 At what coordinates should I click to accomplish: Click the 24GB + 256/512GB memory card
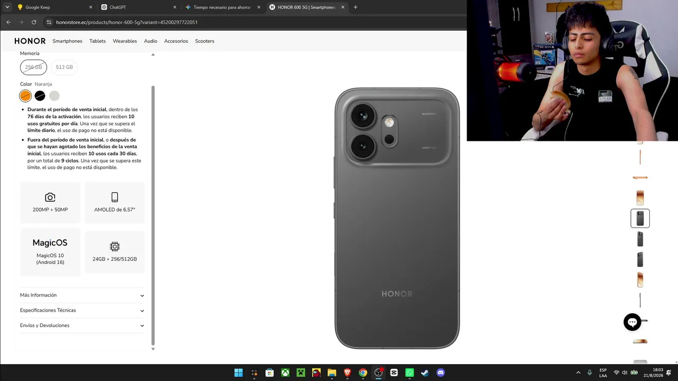click(x=114, y=252)
